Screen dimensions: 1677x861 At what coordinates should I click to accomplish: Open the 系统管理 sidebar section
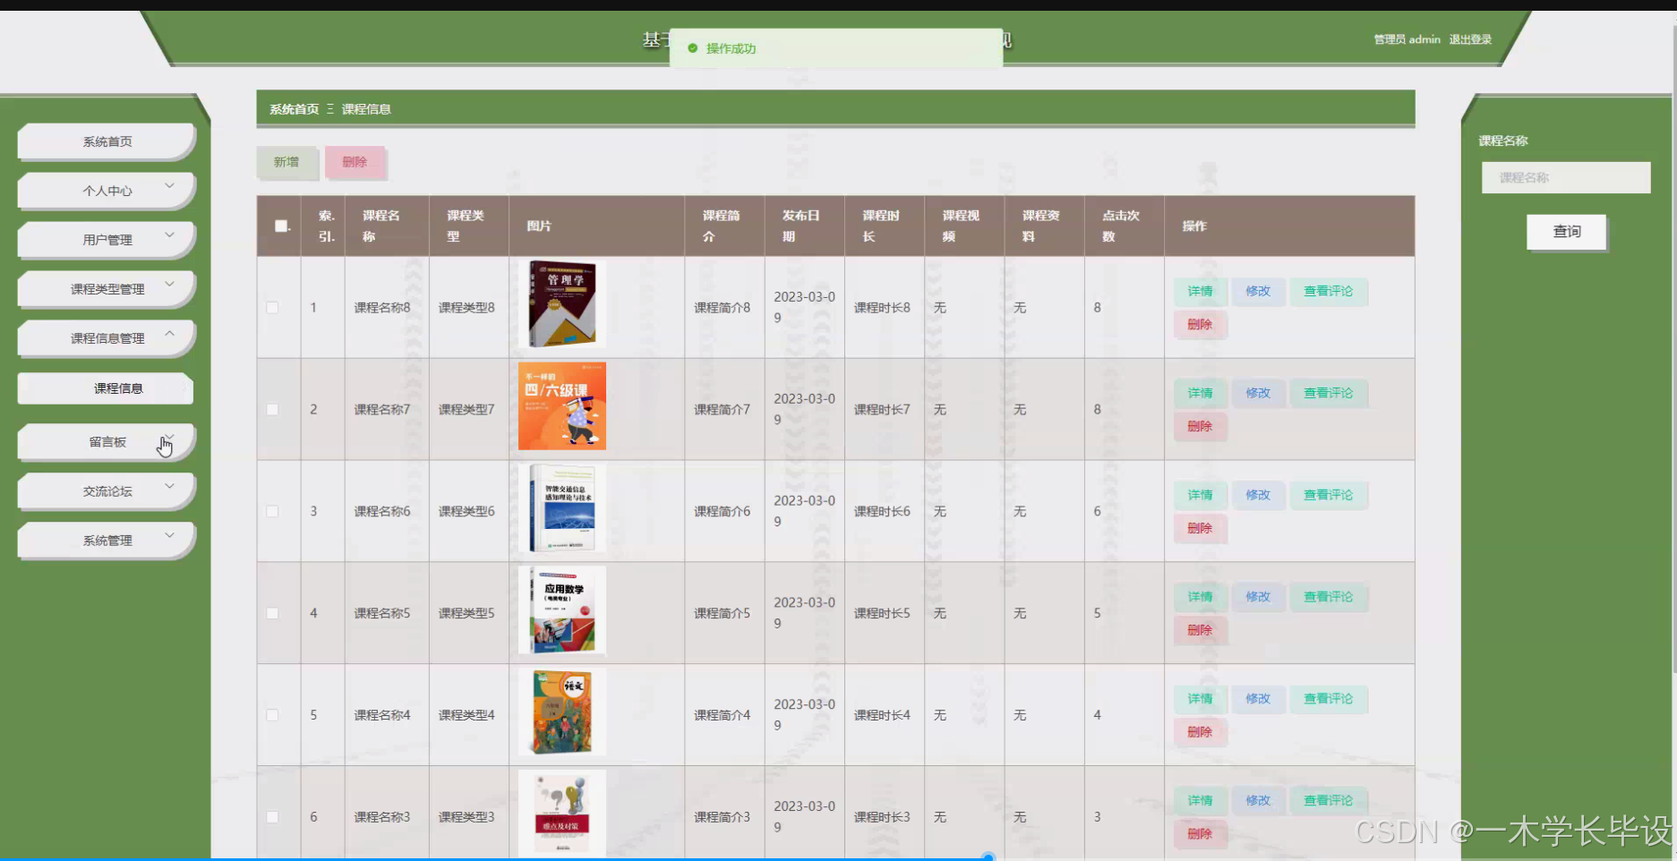coord(106,540)
